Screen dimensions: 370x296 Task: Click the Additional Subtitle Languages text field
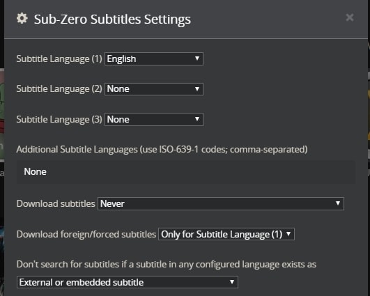click(186, 172)
